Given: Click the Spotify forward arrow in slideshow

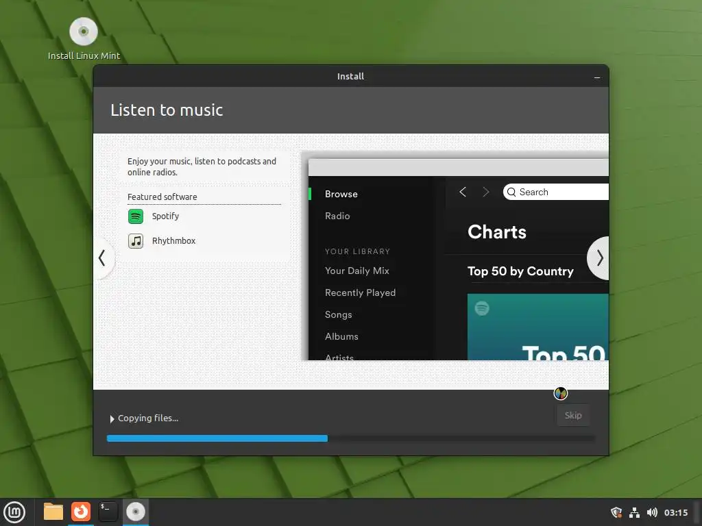Looking at the screenshot, I should pyautogui.click(x=486, y=192).
